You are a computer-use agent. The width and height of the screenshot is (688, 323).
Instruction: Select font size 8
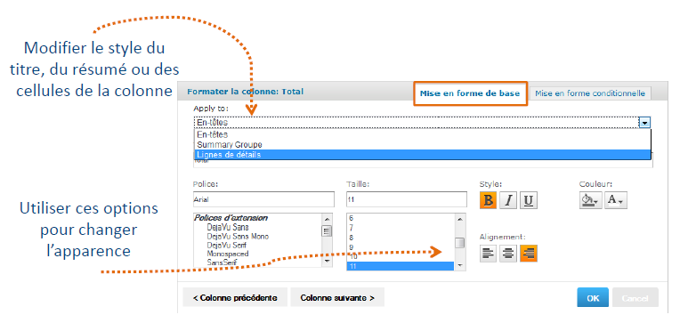click(400, 238)
